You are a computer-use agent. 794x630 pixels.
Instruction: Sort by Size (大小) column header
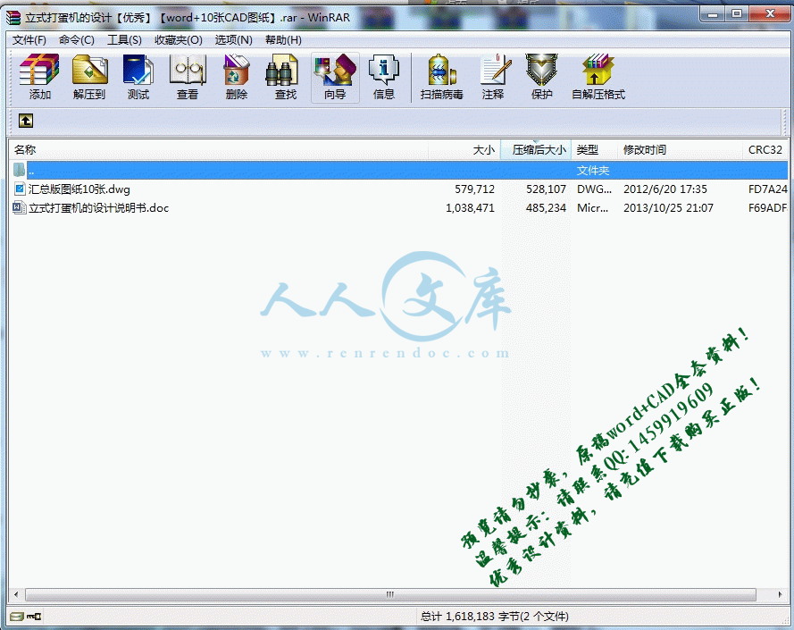tap(464, 150)
